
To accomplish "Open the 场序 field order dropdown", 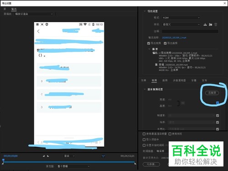I will pyautogui.click(x=192, y=122).
